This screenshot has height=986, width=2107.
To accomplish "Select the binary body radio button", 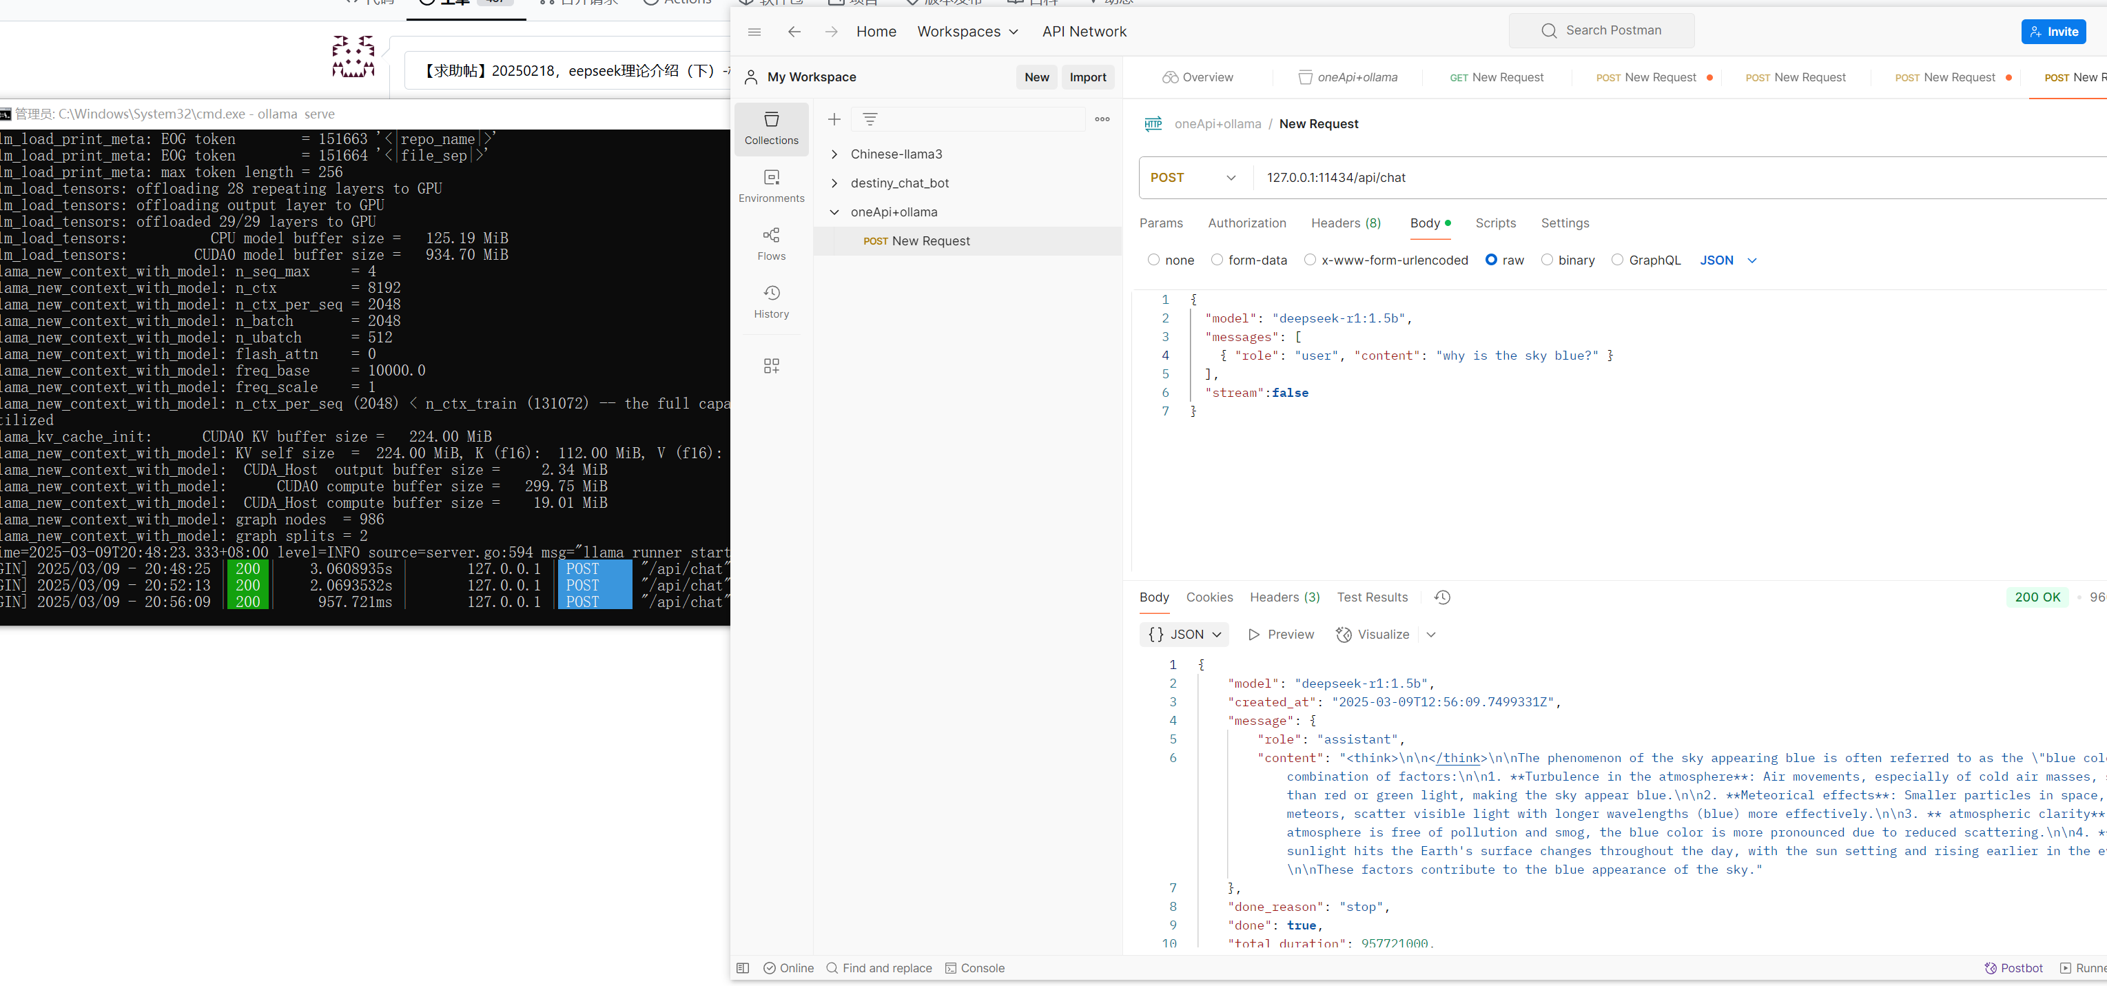I will [1547, 260].
